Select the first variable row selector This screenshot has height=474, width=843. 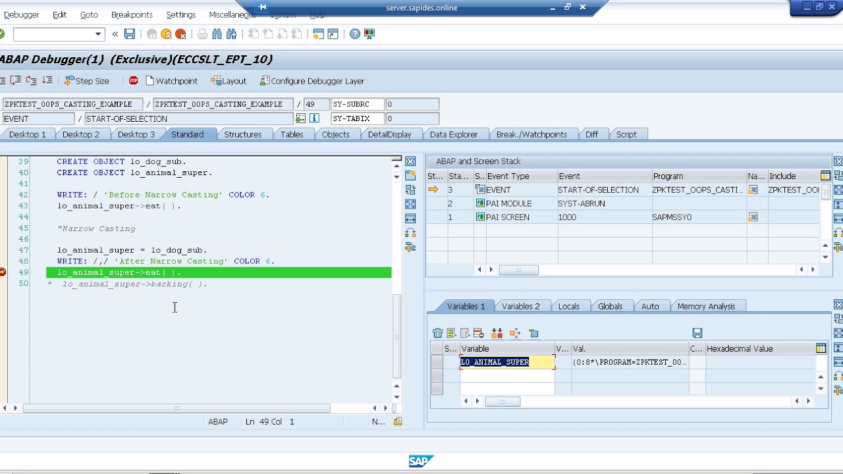click(x=437, y=362)
